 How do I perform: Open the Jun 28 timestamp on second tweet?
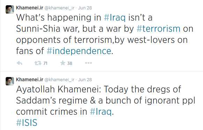tap(85, 80)
